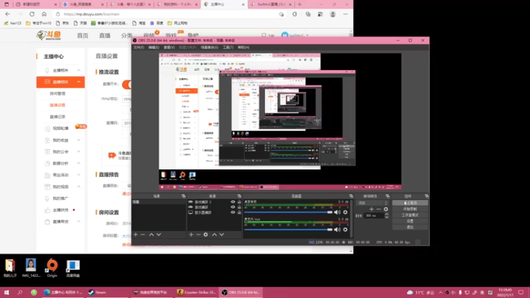Open the OBS 查看(V) menu

tap(170, 47)
